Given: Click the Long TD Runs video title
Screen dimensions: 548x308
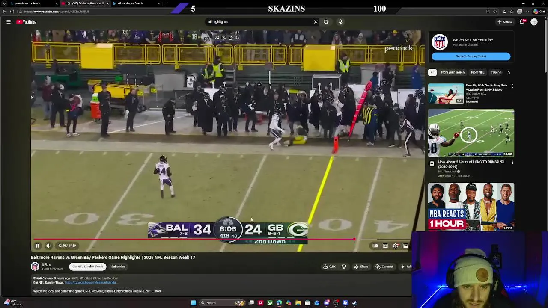Looking at the screenshot, I should tap(471, 164).
